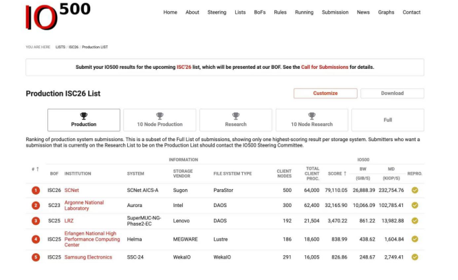Click the reproducibility checkmark in LRZ row
The width and height of the screenshot is (458, 280).
(415, 221)
